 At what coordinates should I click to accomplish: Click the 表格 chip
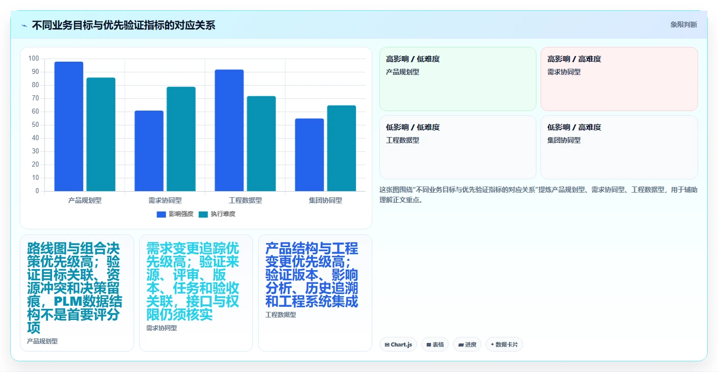tap(435, 344)
